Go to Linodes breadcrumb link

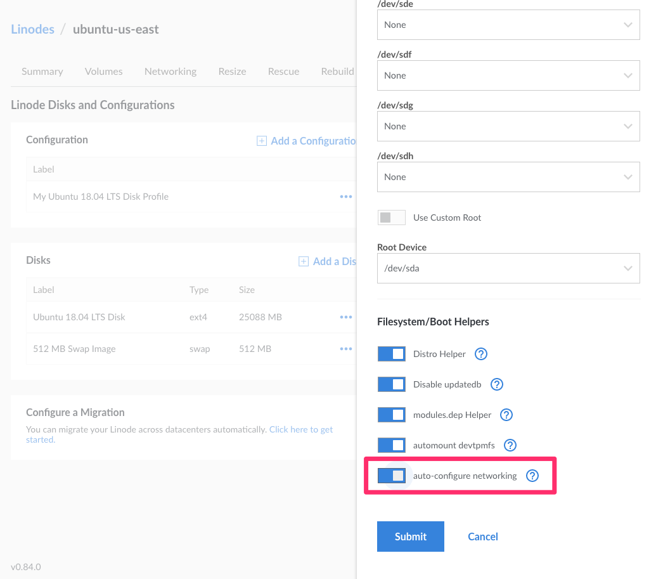tap(32, 29)
